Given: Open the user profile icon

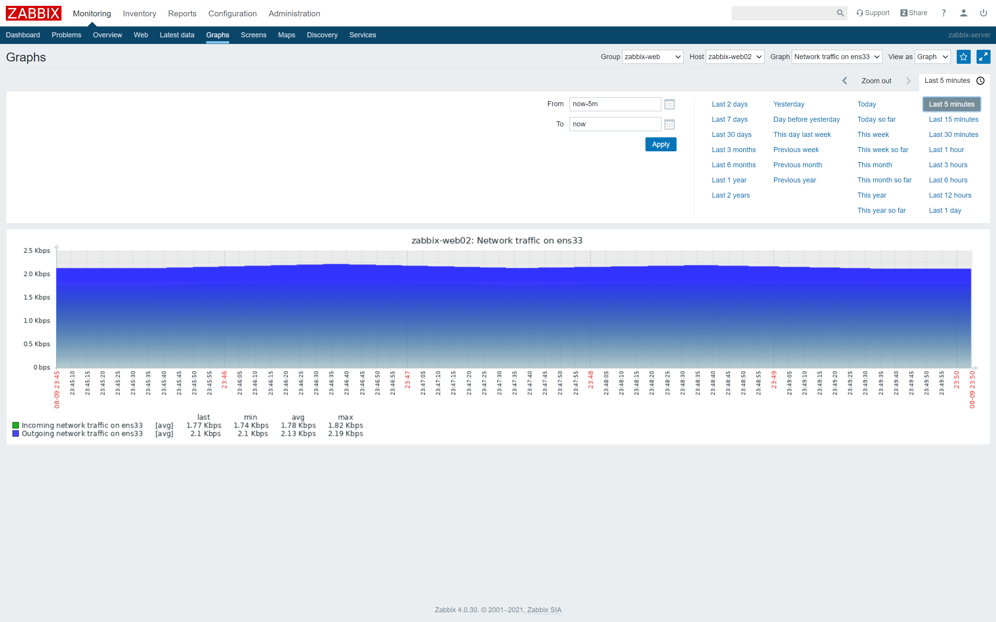Looking at the screenshot, I should click(963, 13).
